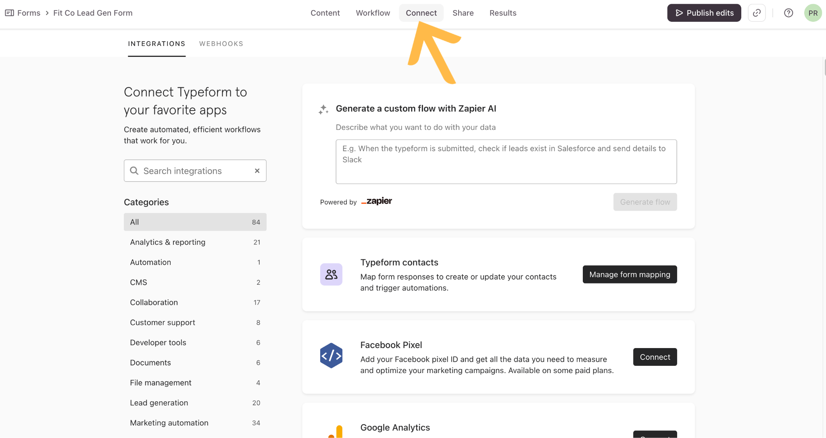This screenshot has height=438, width=826.
Task: Click the Publish edits button
Action: (704, 13)
